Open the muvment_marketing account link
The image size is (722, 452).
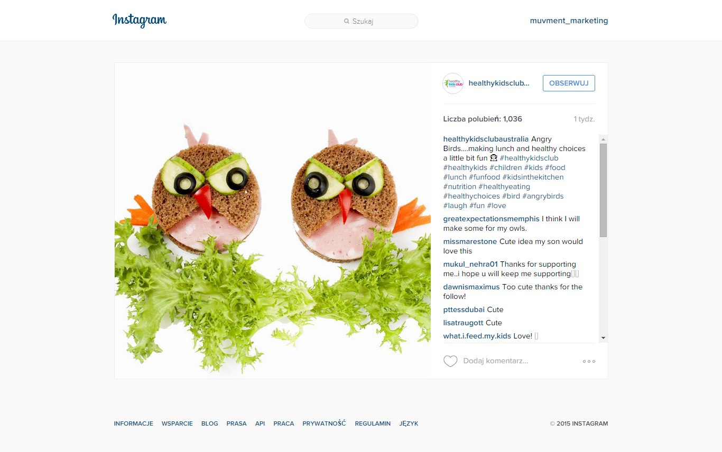(569, 21)
